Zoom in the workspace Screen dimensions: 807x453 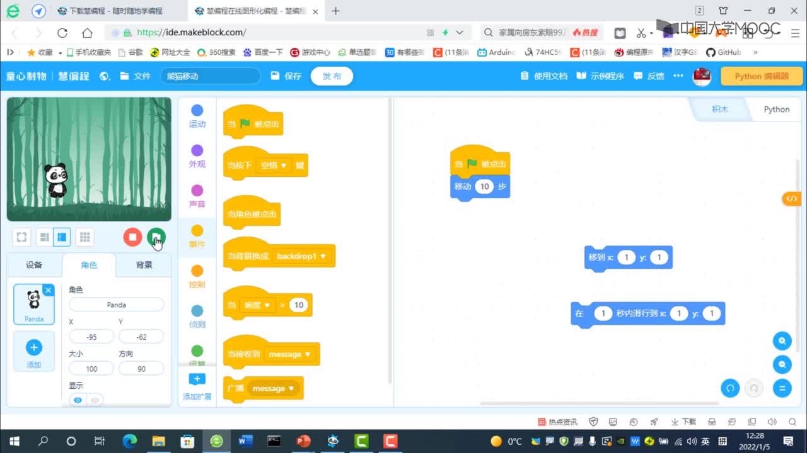click(782, 340)
